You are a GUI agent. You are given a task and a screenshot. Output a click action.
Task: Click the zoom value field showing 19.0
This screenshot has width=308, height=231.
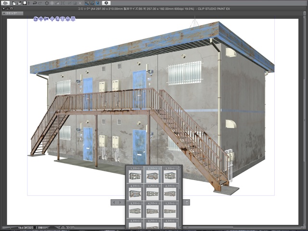pos(21,228)
